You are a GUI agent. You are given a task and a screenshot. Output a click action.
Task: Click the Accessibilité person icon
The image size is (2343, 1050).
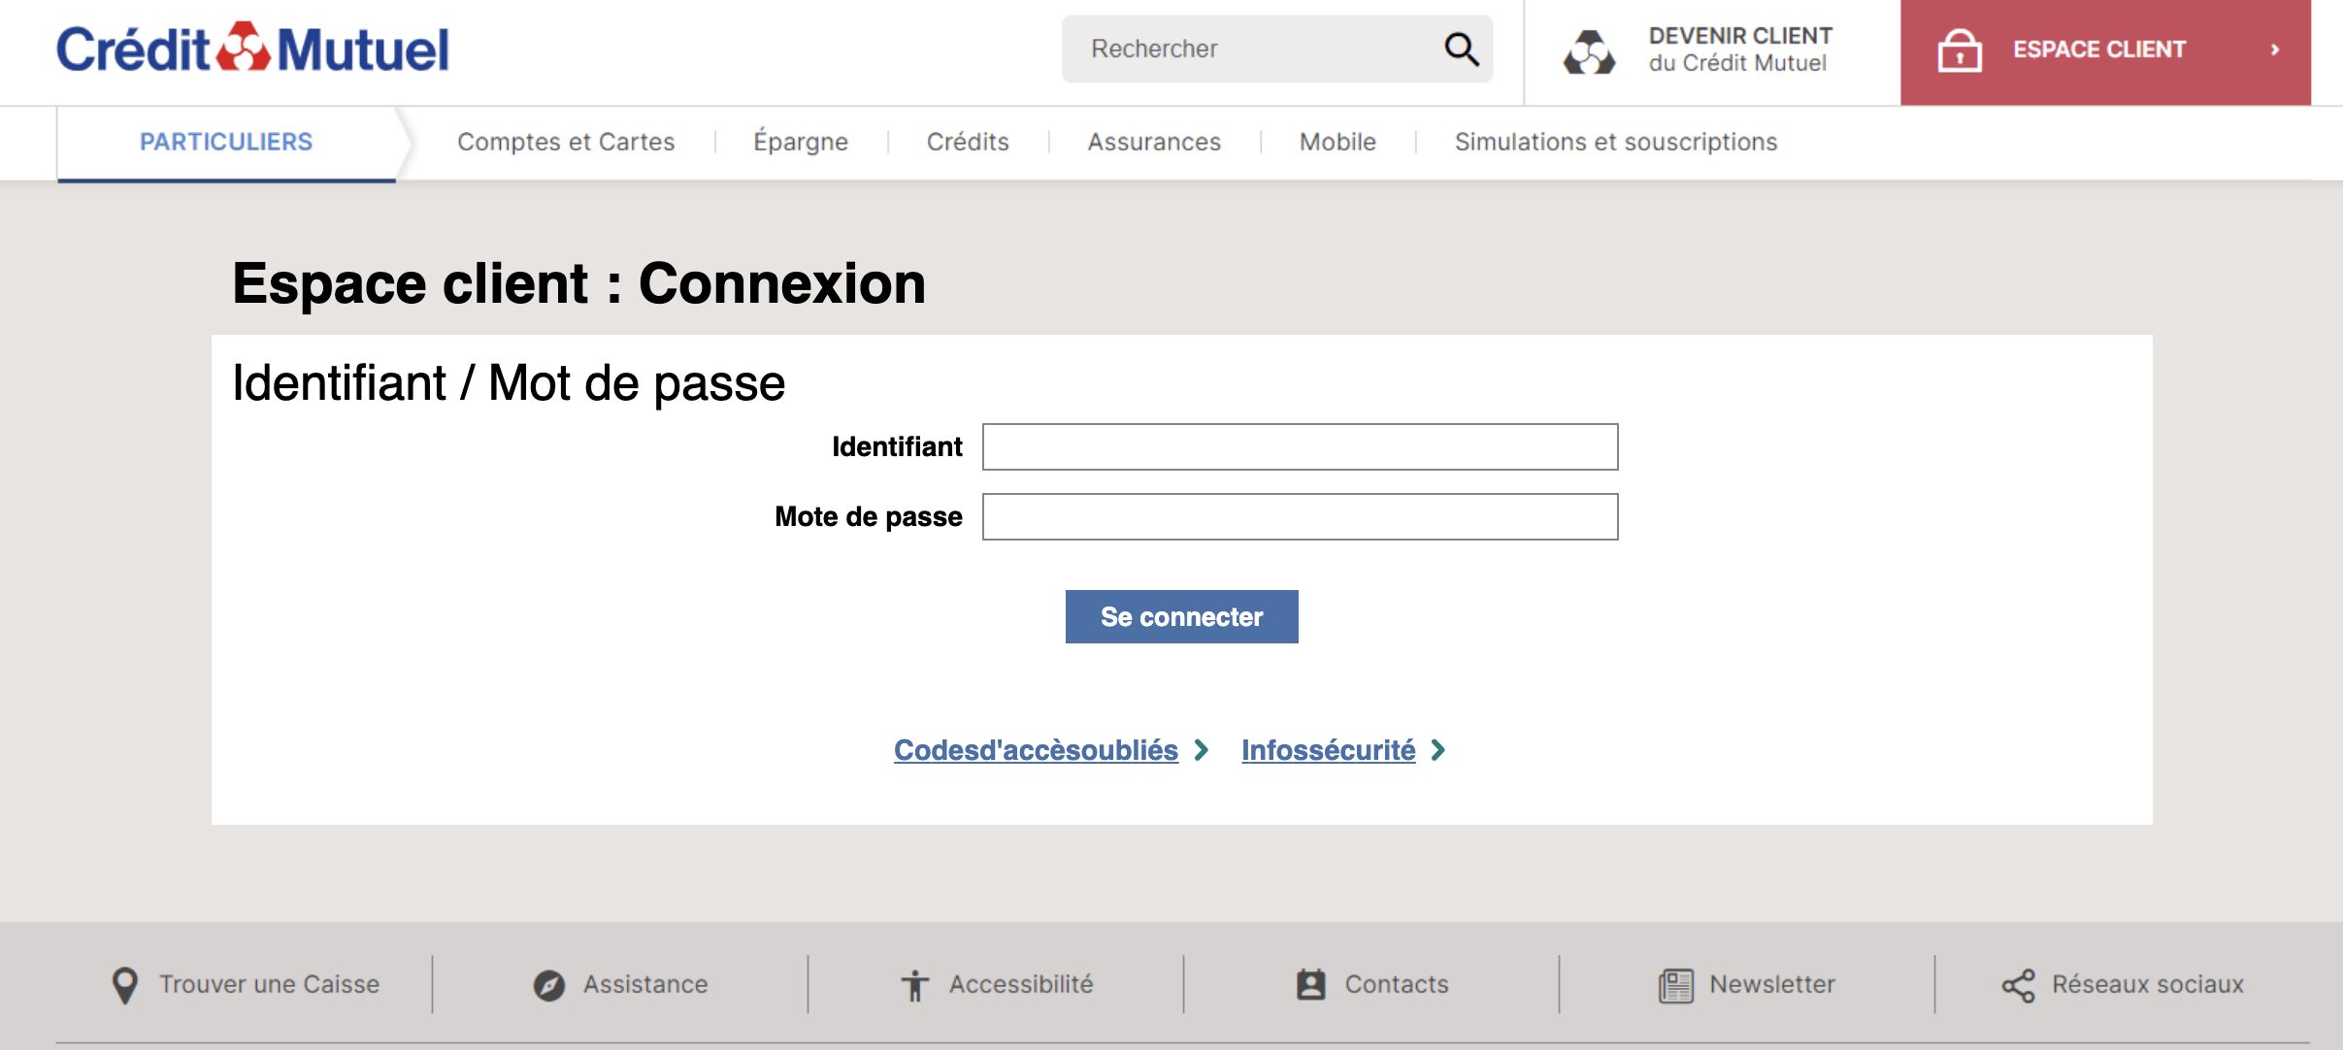point(914,985)
